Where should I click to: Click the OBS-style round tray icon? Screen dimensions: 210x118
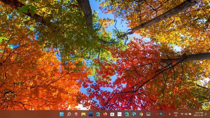(x=165, y=114)
